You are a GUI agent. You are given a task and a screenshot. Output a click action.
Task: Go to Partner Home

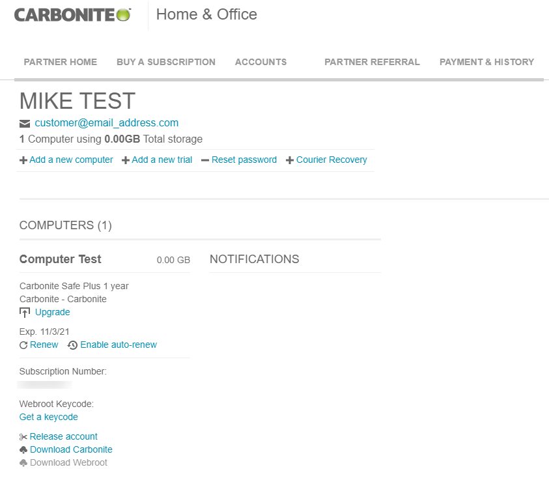click(60, 62)
